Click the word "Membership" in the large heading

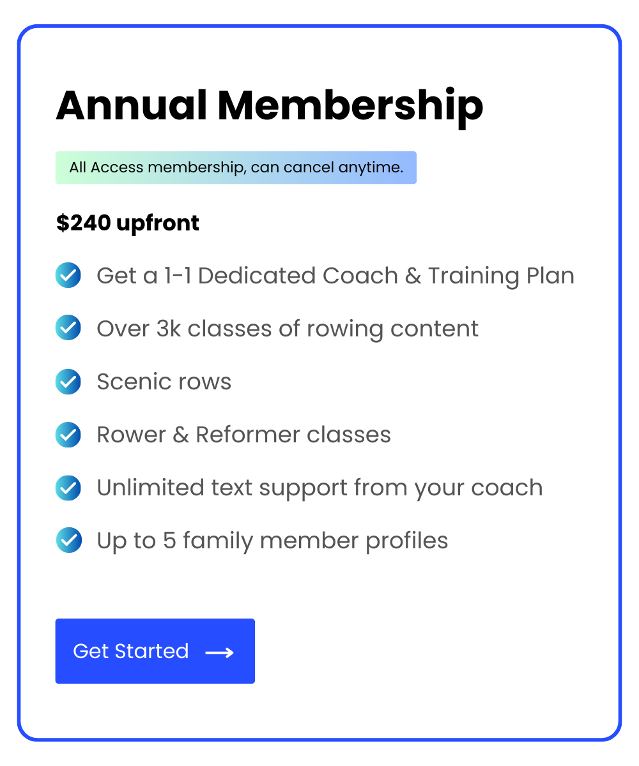click(x=350, y=105)
